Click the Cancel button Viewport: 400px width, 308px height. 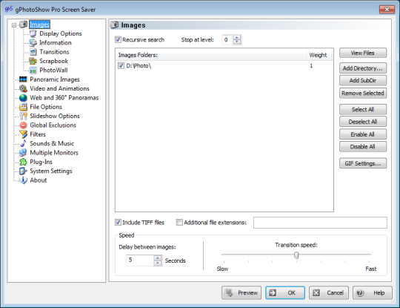329,292
